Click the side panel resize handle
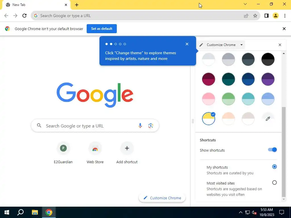 193,121
